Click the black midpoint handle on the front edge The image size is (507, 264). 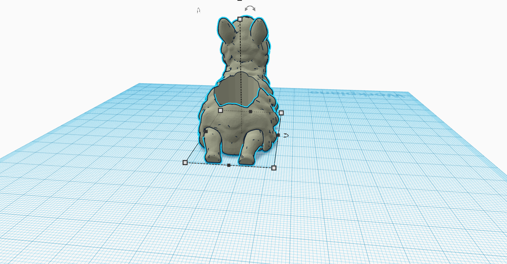(229, 165)
